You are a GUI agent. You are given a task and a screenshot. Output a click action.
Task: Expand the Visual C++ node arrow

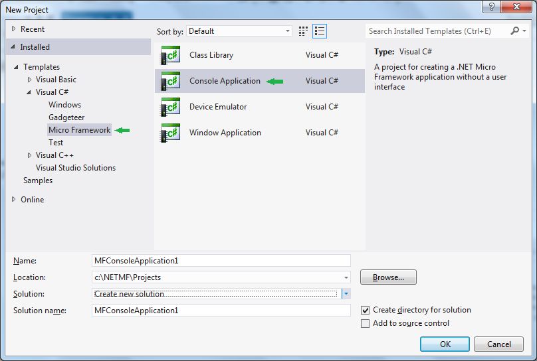click(29, 155)
